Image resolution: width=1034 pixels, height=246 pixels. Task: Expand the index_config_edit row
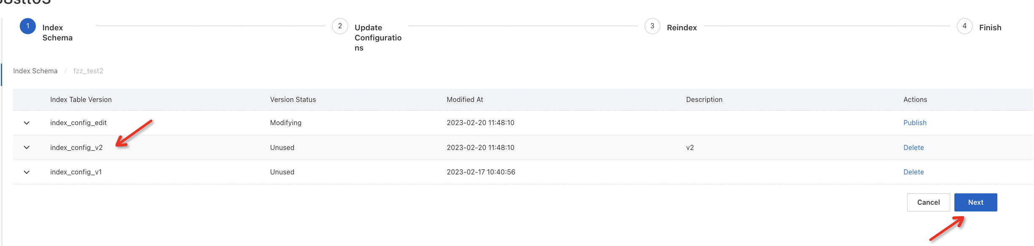coord(27,123)
